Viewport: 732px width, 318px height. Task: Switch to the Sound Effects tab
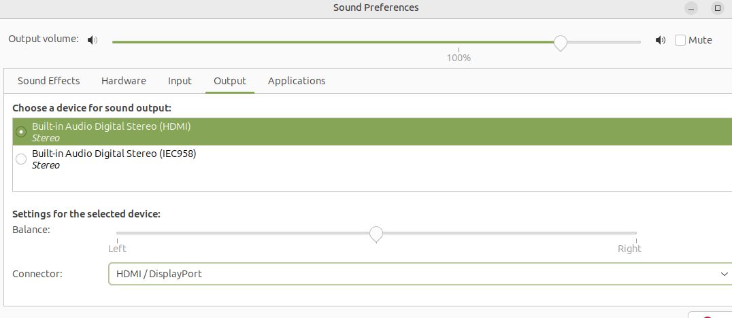(x=48, y=81)
